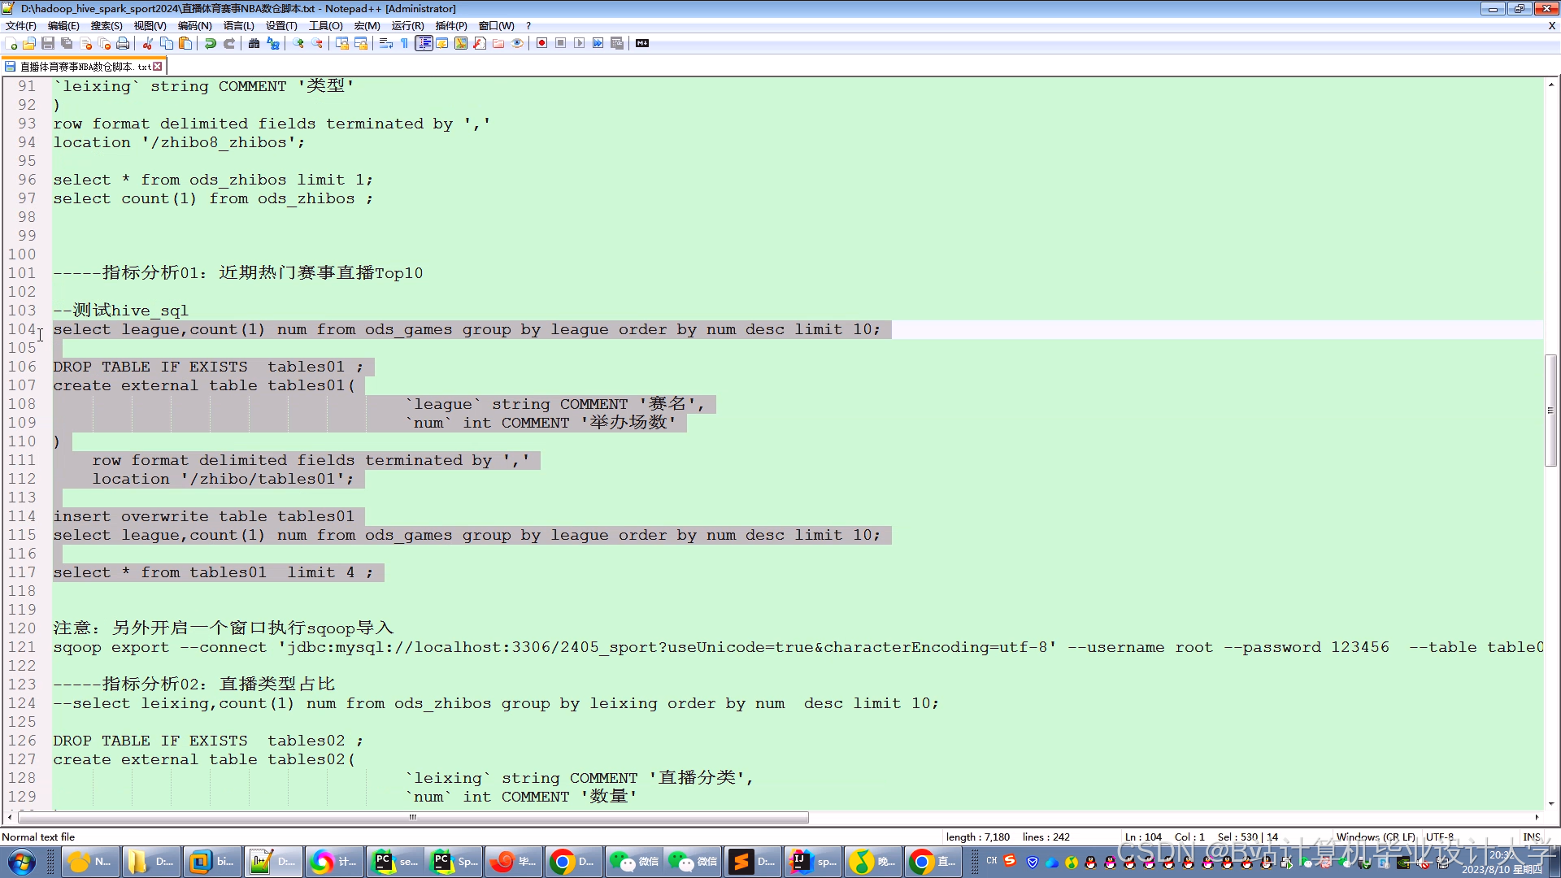Screen dimensions: 1561x878
Task: Open the 编码(N) encoding menu
Action: pyautogui.click(x=194, y=25)
